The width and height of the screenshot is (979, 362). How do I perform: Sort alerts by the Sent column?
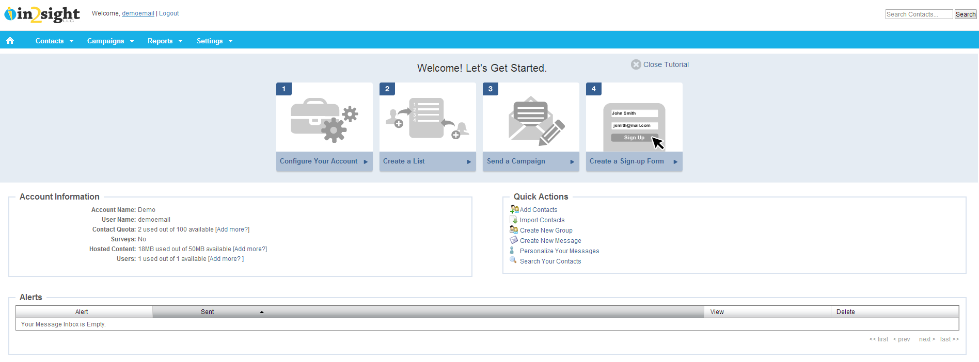coord(208,312)
